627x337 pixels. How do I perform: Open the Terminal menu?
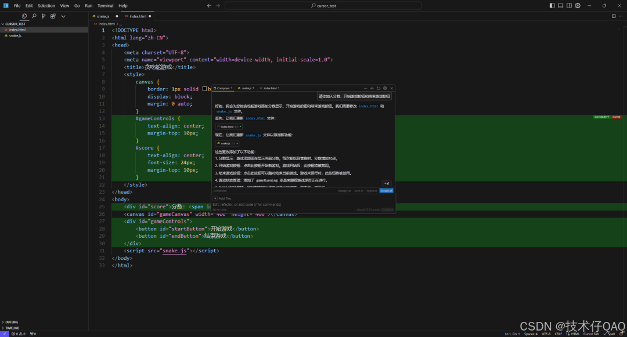(105, 6)
